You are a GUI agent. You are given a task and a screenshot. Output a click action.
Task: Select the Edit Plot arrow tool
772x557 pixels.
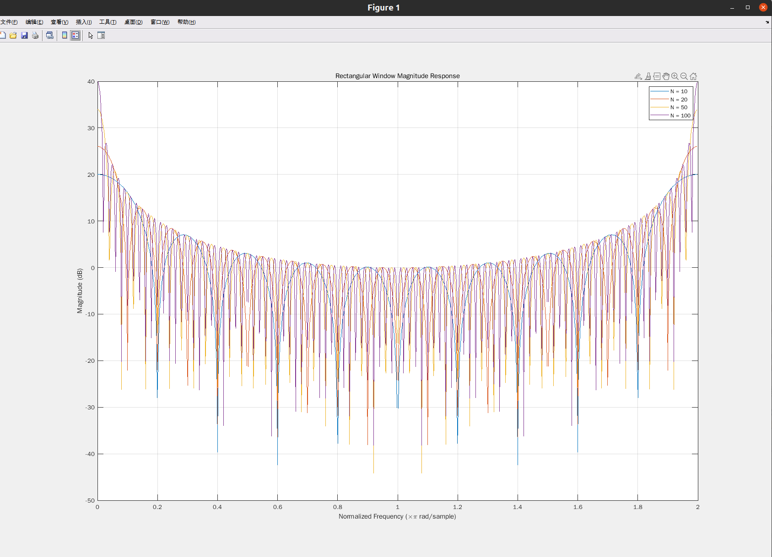pos(91,35)
